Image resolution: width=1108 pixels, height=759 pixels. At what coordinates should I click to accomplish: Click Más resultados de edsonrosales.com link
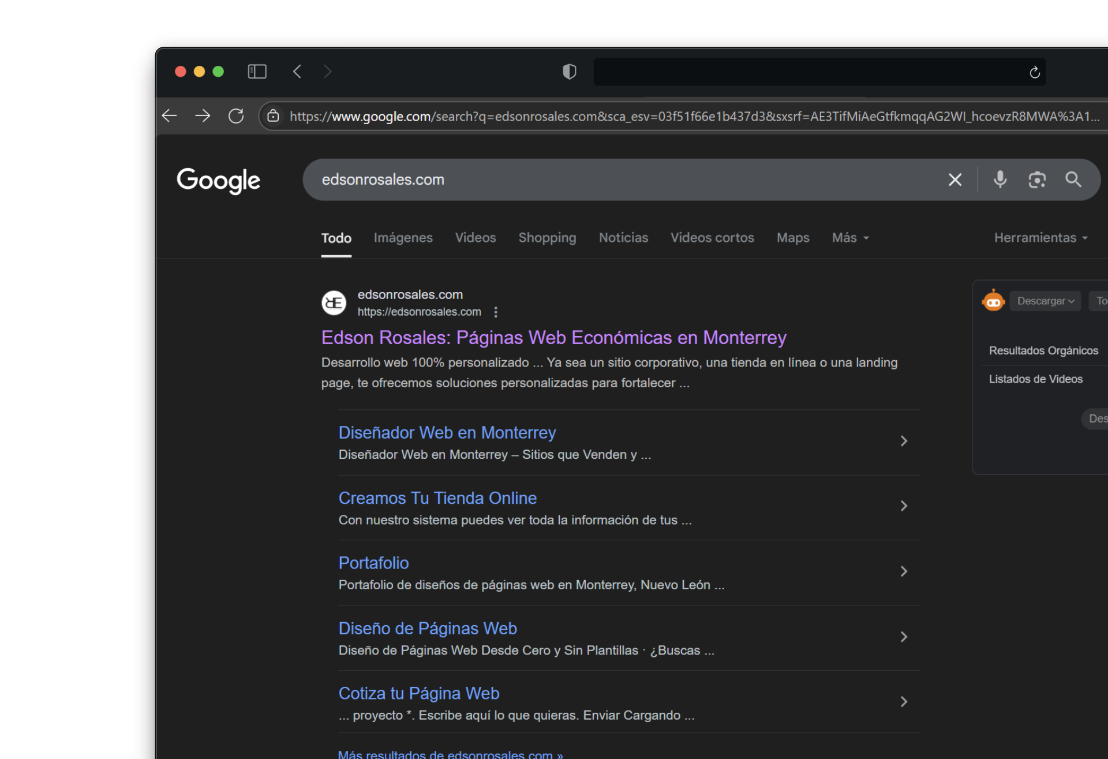point(450,754)
